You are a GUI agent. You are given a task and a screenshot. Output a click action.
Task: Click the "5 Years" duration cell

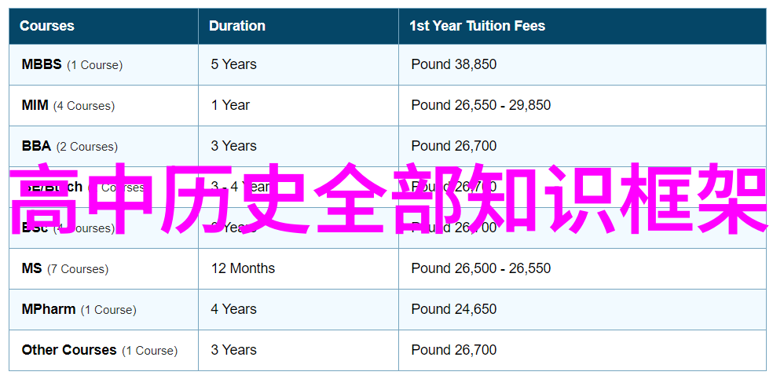233,64
